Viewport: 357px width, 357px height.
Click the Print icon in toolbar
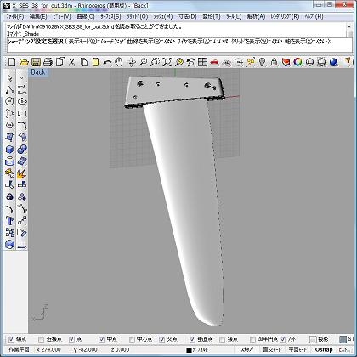[x=48, y=62]
